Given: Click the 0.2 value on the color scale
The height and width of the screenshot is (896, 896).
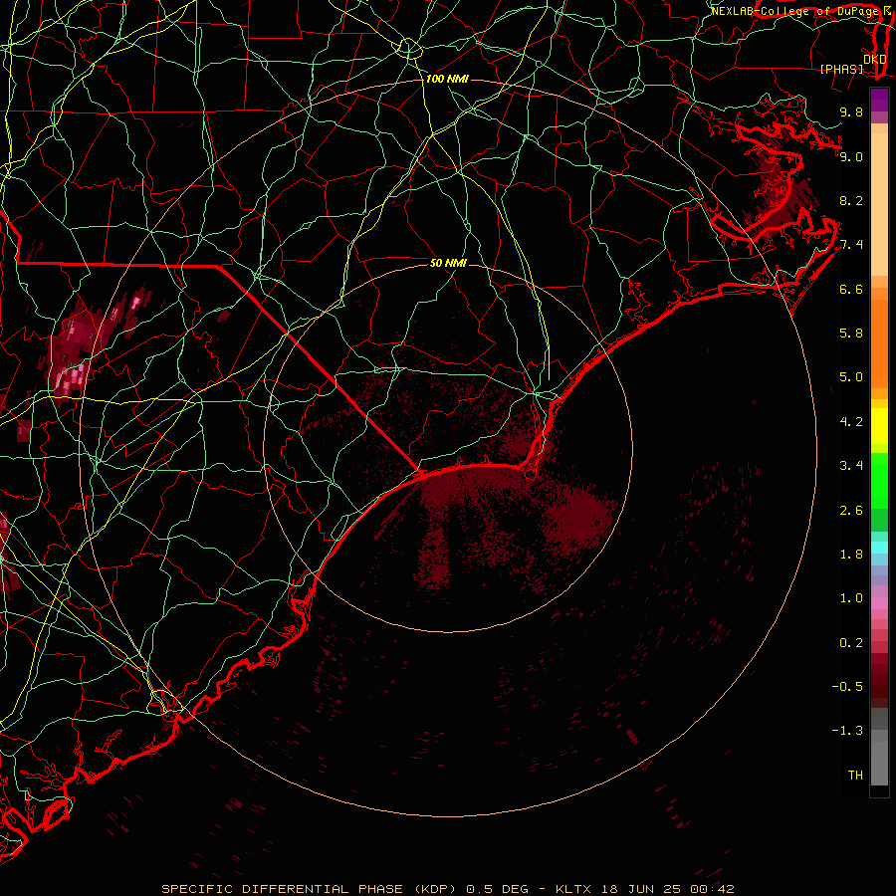Looking at the screenshot, I should point(851,643).
